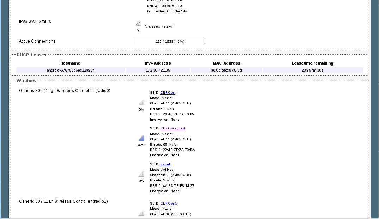
Task: Click the Generic 802.11an radio1 controller label
Action: 63,201
